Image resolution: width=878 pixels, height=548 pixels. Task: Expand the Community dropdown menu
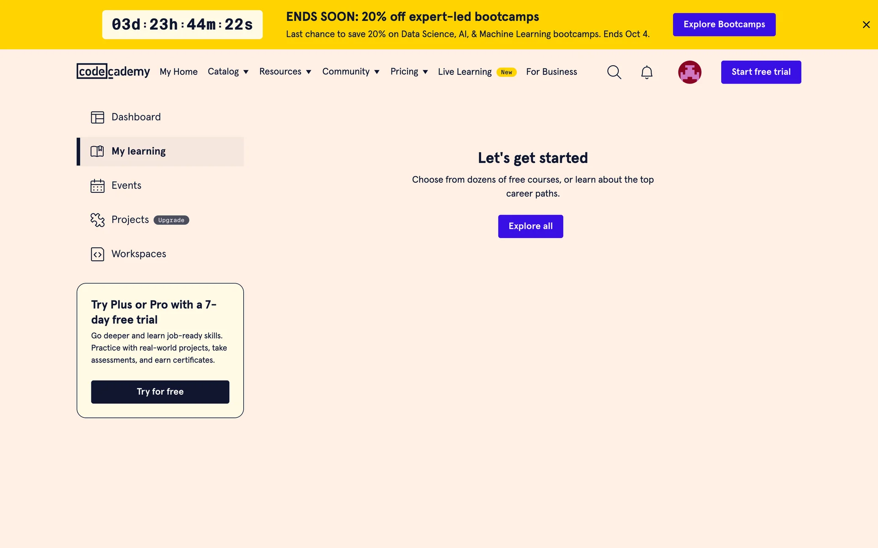tap(351, 72)
